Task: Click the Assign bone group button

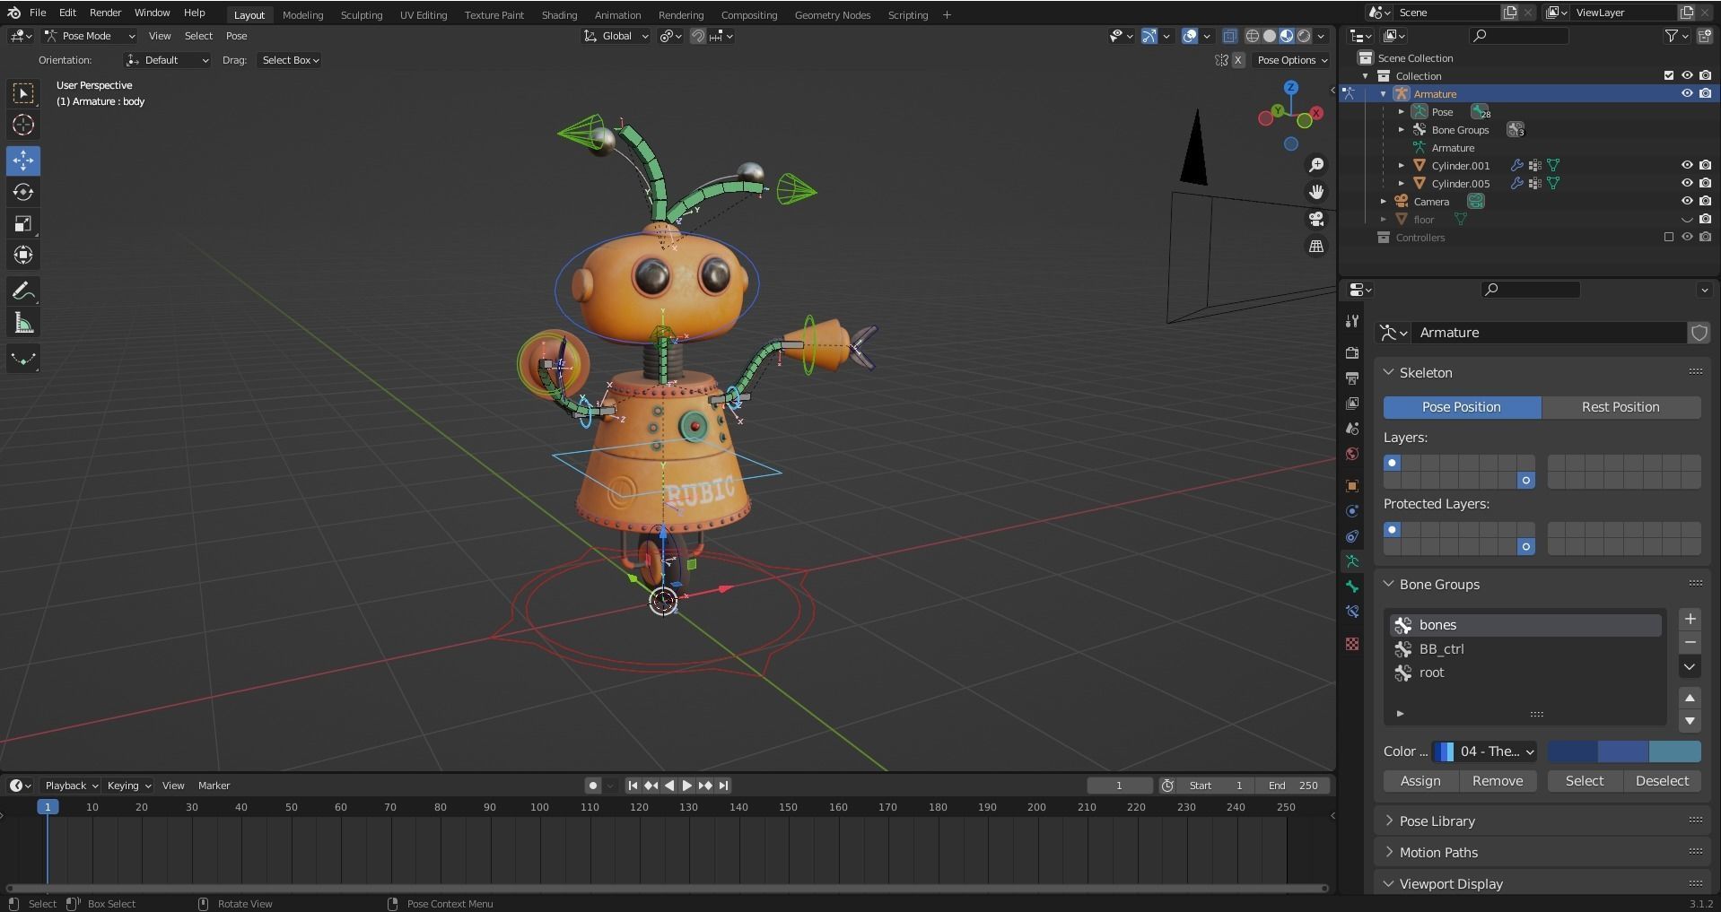Action: [x=1421, y=781]
